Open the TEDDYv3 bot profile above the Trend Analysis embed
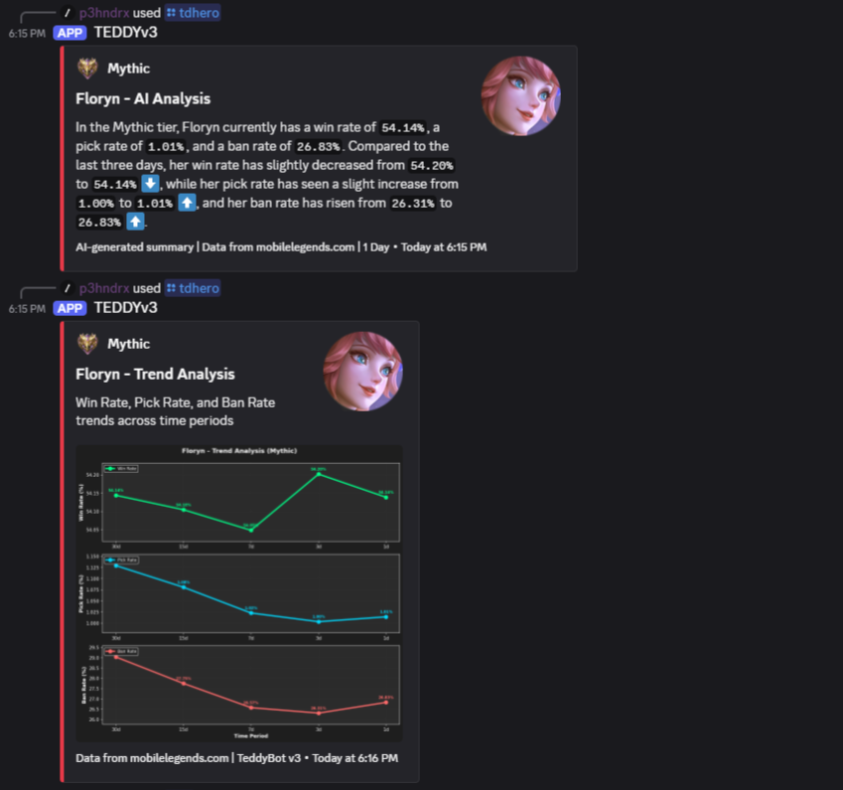This screenshot has height=790, width=843. (125, 307)
